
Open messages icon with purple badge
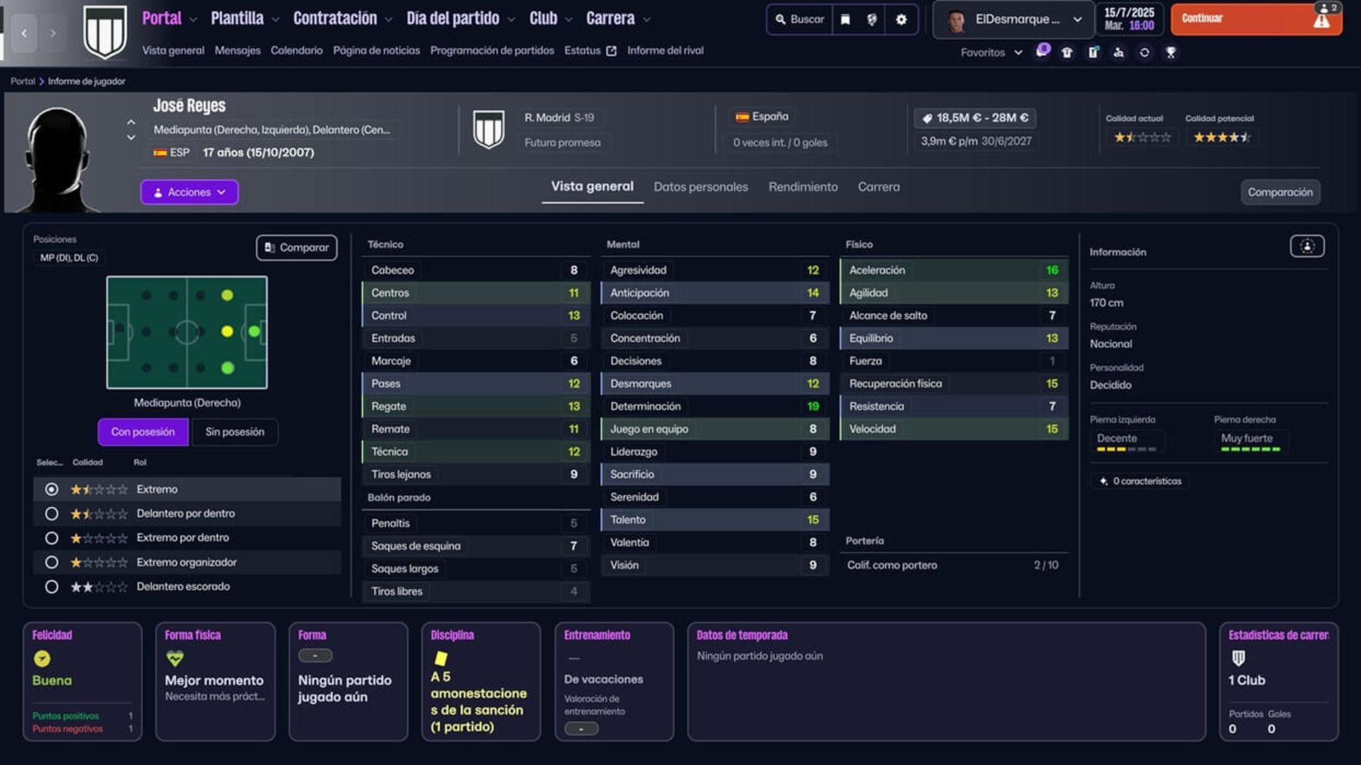[x=1042, y=51]
